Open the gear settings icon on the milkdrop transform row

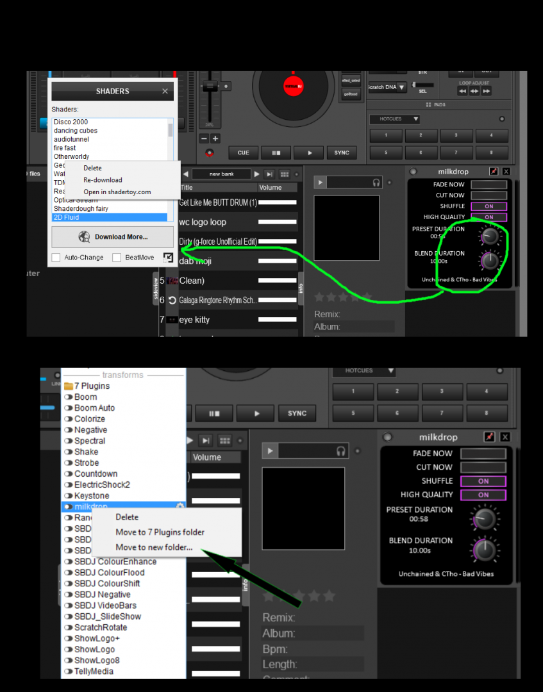(180, 506)
